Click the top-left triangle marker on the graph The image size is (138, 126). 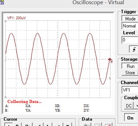(6, 22)
